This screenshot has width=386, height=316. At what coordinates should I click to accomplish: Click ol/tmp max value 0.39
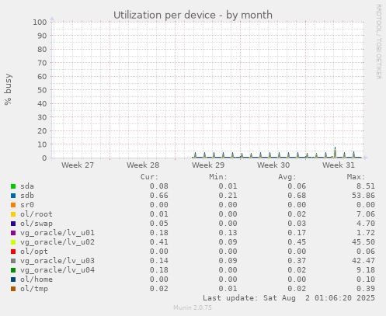coord(366,289)
